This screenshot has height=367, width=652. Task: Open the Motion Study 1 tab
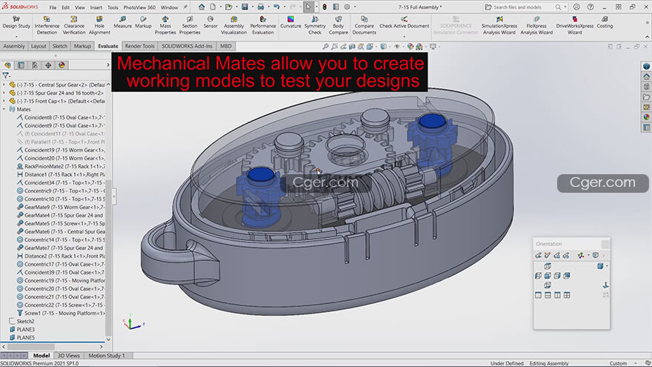point(107,356)
